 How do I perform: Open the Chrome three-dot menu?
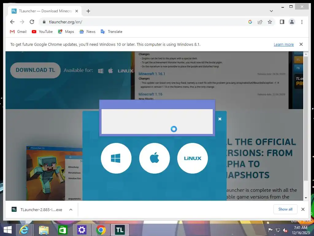[x=302, y=22]
